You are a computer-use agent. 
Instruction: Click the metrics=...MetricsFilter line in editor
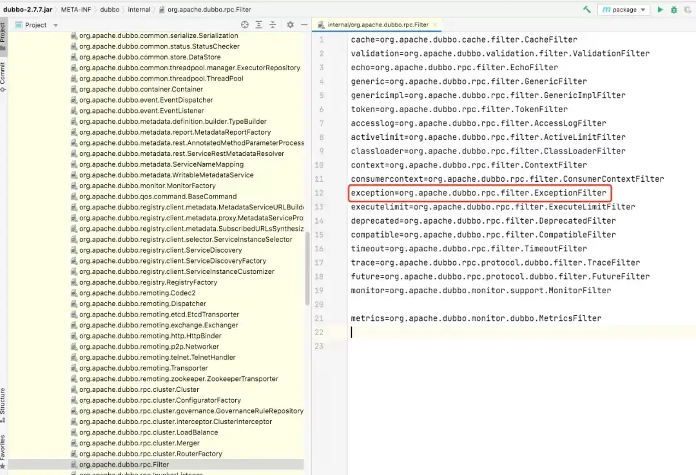(476, 318)
